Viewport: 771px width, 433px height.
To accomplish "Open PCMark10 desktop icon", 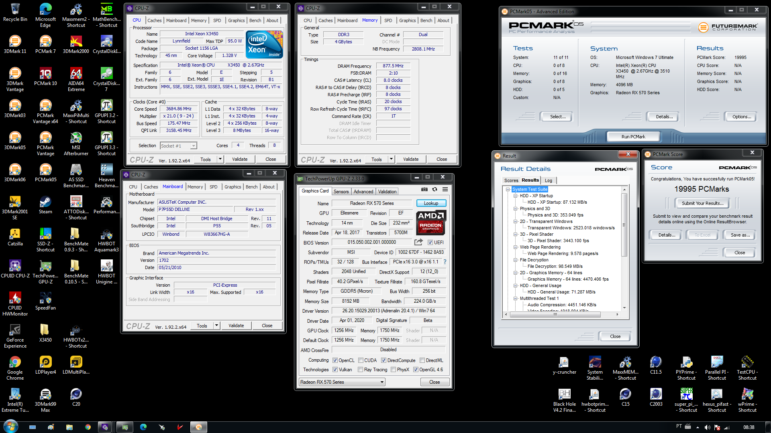I will (x=45, y=77).
